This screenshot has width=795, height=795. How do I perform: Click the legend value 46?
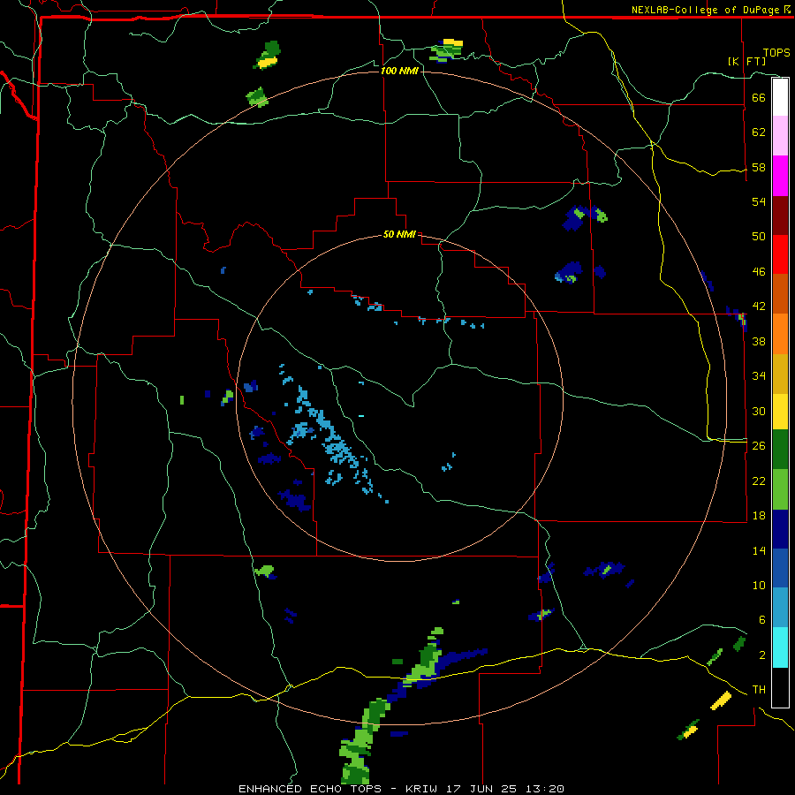pyautogui.click(x=759, y=272)
